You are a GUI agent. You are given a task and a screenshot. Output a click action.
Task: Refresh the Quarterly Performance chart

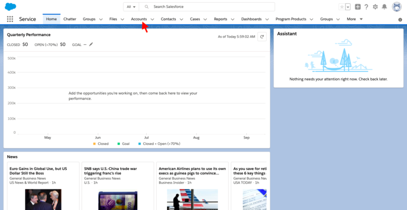click(262, 37)
